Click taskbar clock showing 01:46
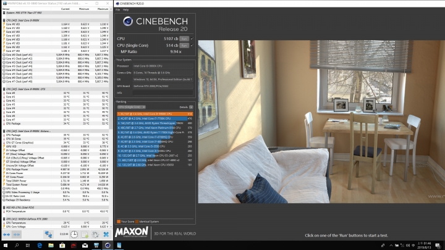This screenshot has width=445, height=250. tap(424, 246)
